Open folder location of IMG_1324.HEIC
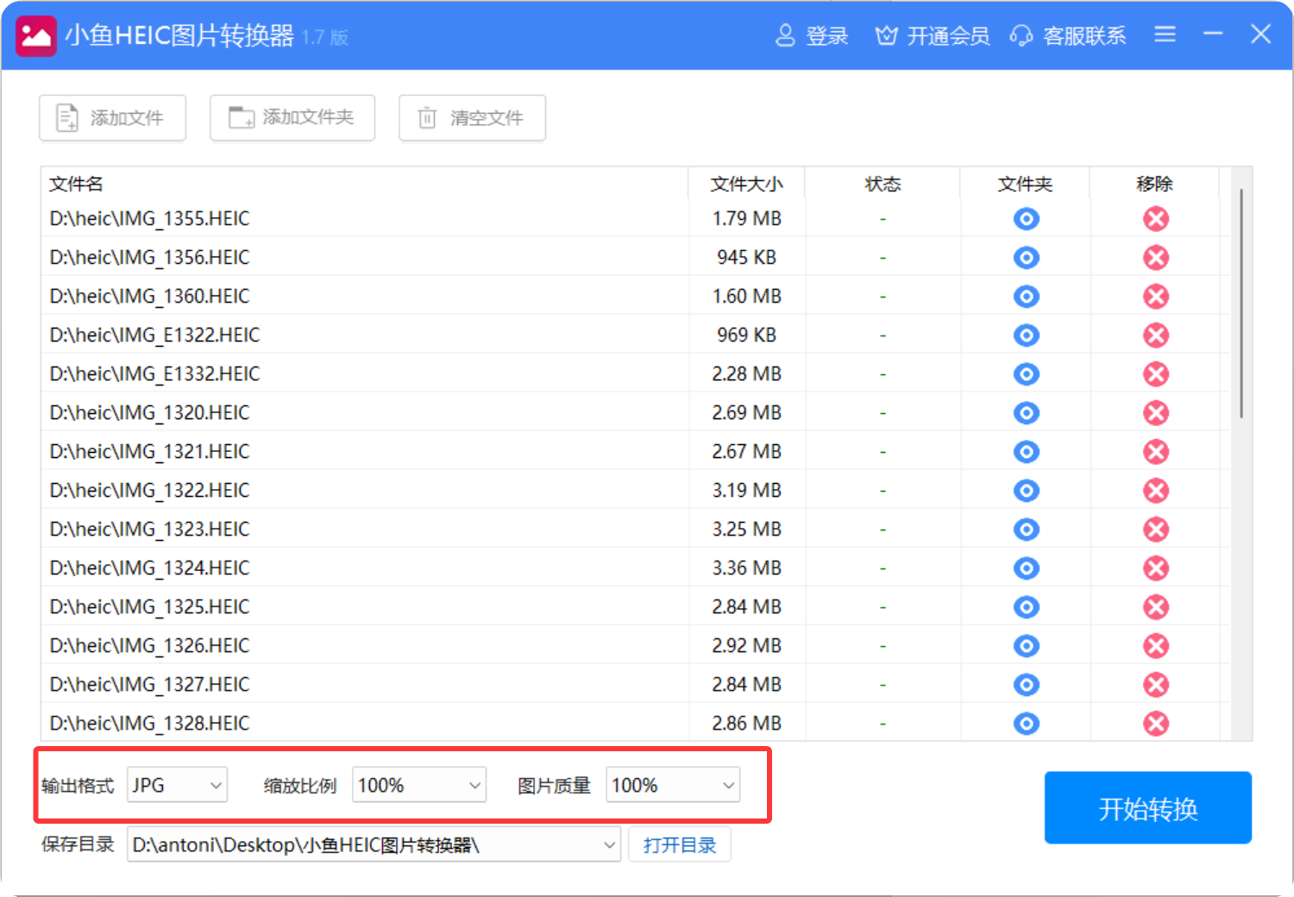1294x897 pixels. click(1026, 568)
